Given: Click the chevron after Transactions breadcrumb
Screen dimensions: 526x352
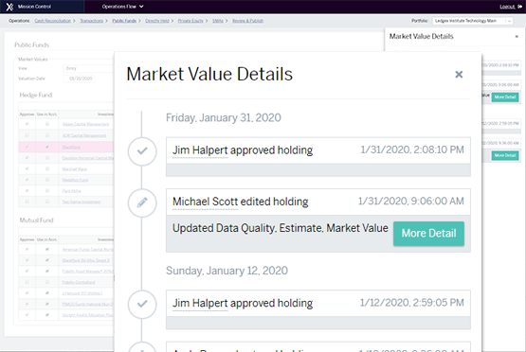Looking at the screenshot, I should pos(106,21).
